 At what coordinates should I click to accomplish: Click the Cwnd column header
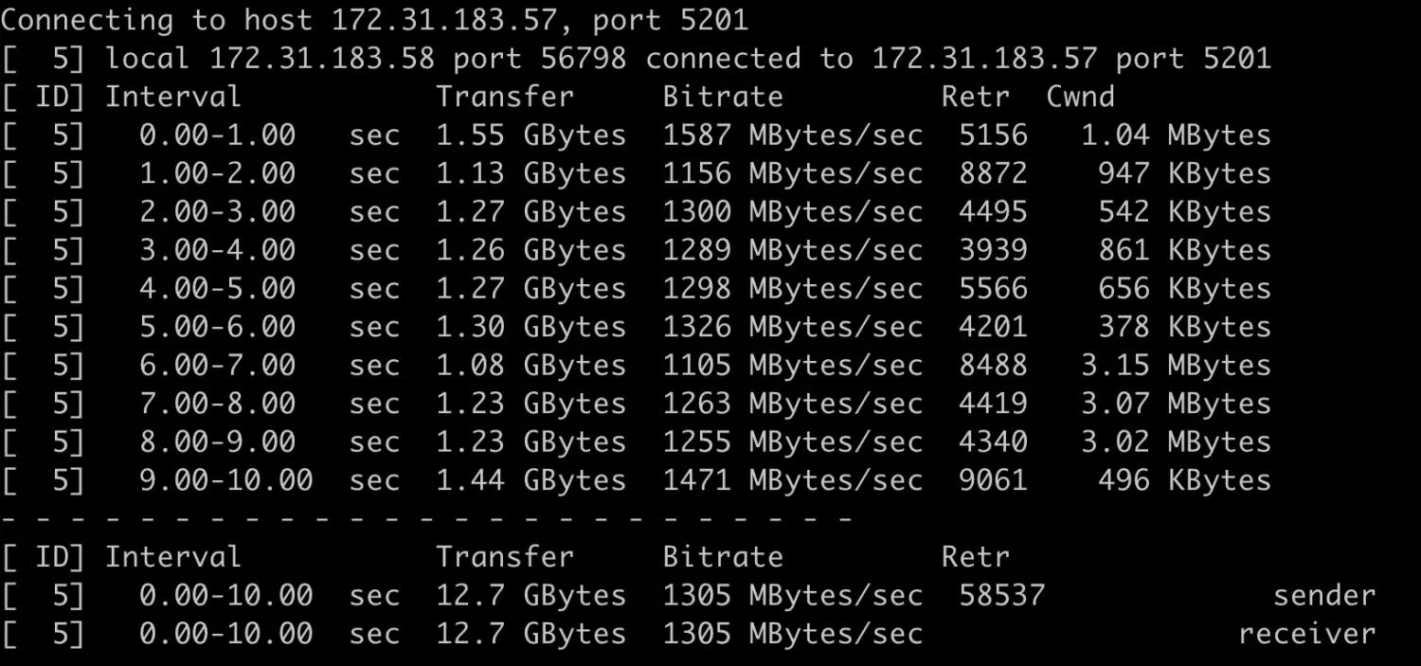coord(1080,97)
